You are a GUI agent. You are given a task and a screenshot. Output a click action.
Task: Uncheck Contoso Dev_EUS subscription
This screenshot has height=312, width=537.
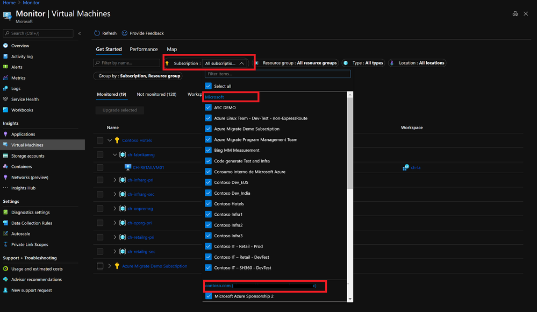coord(208,182)
